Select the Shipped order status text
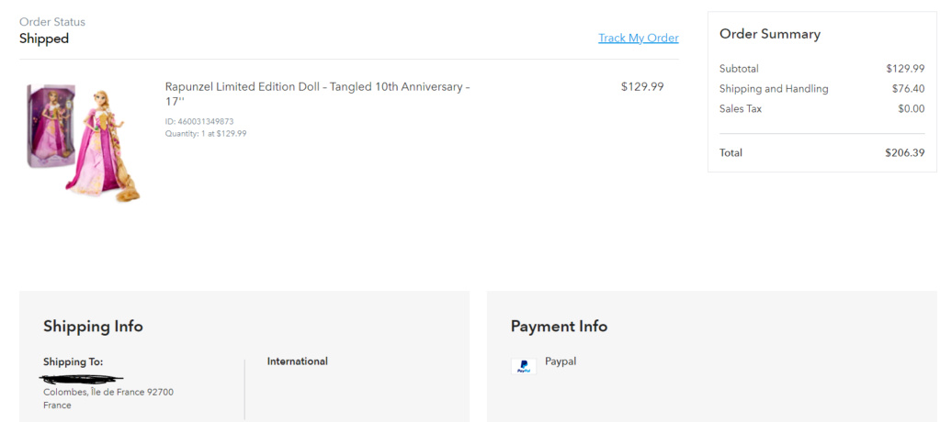The width and height of the screenshot is (940, 422). pos(44,39)
